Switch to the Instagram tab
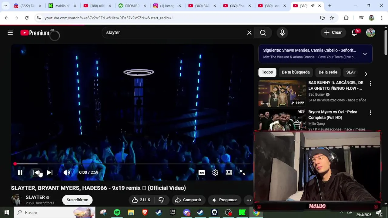The image size is (388, 218). [x=167, y=6]
